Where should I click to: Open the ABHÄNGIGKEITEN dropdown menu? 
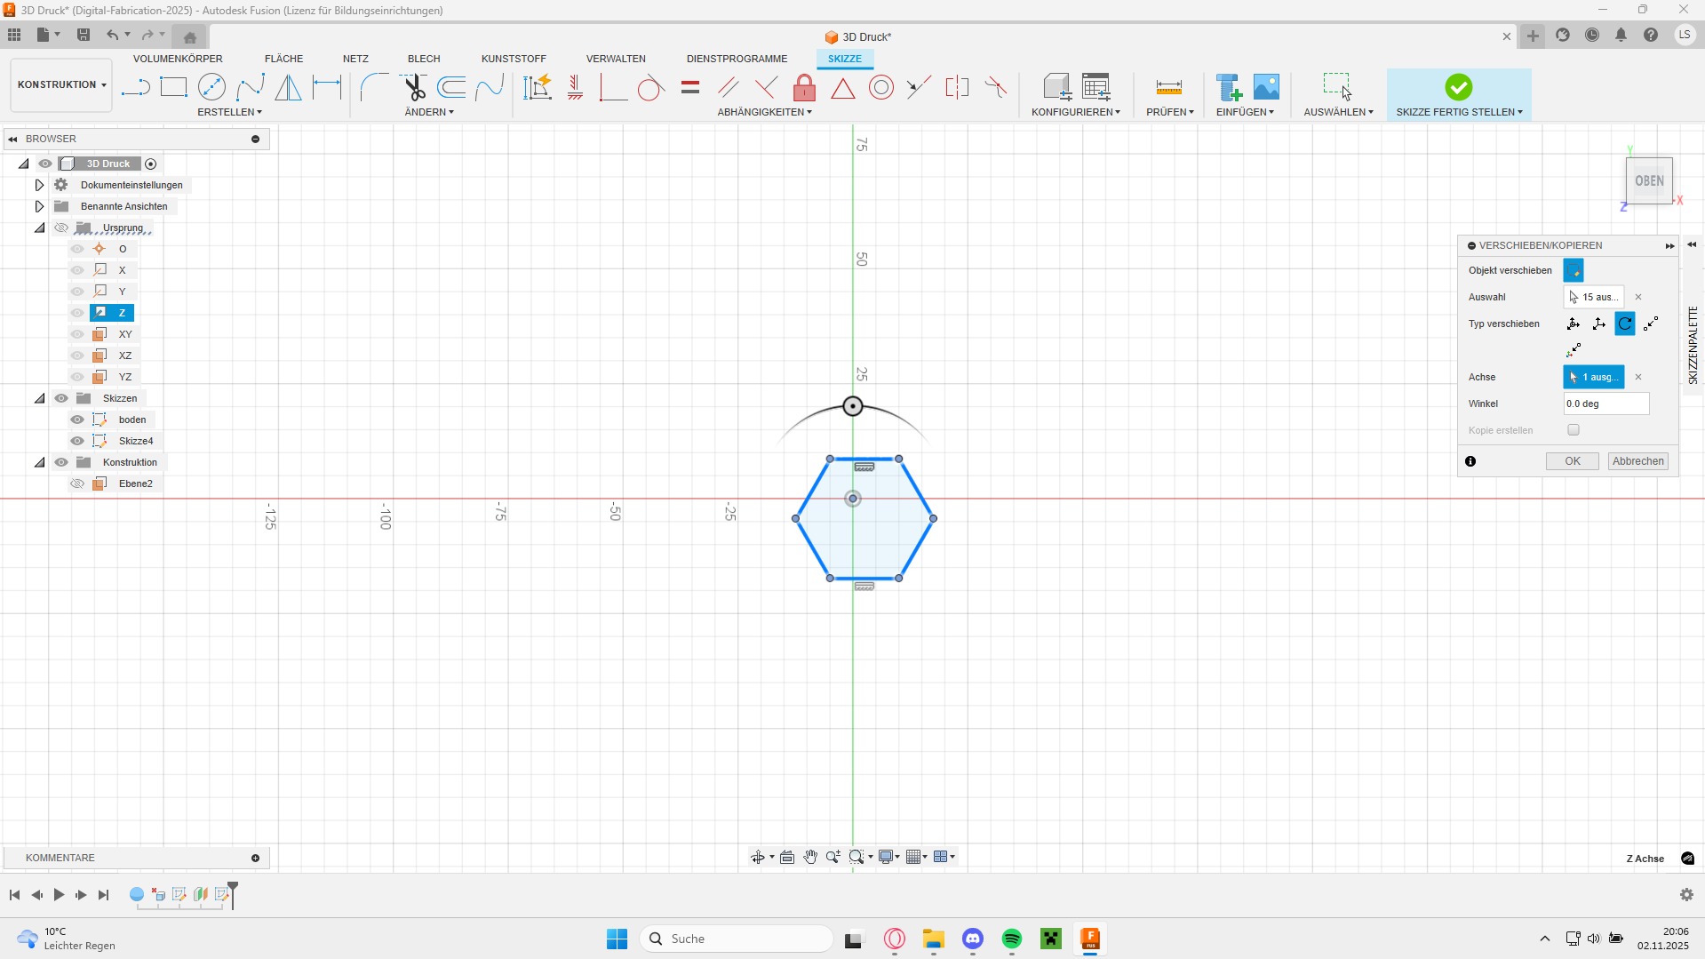(x=764, y=112)
